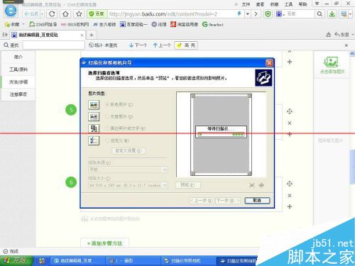
Task: Open the 查看 menu
Action: (x=260, y=4)
